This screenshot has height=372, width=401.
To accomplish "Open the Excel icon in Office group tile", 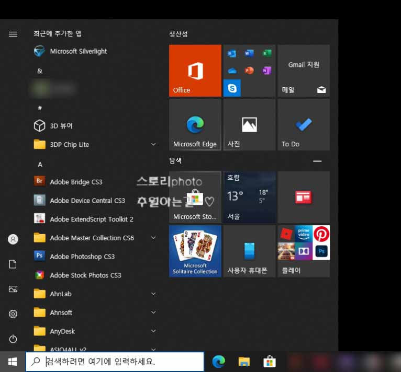I will pos(267,53).
